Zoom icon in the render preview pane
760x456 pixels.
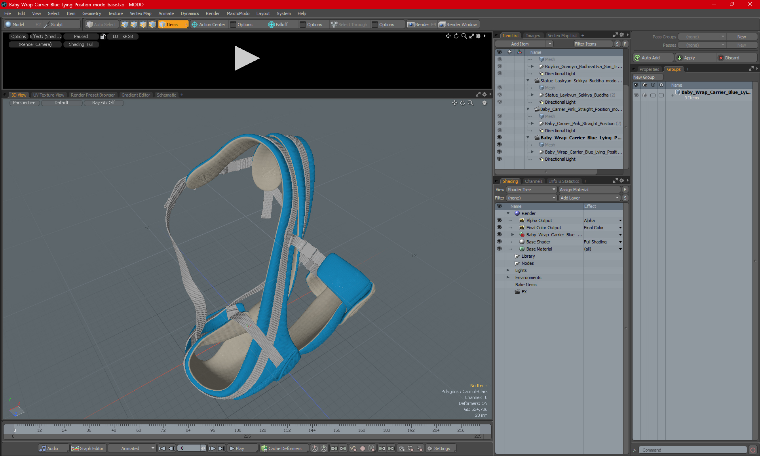pos(464,36)
